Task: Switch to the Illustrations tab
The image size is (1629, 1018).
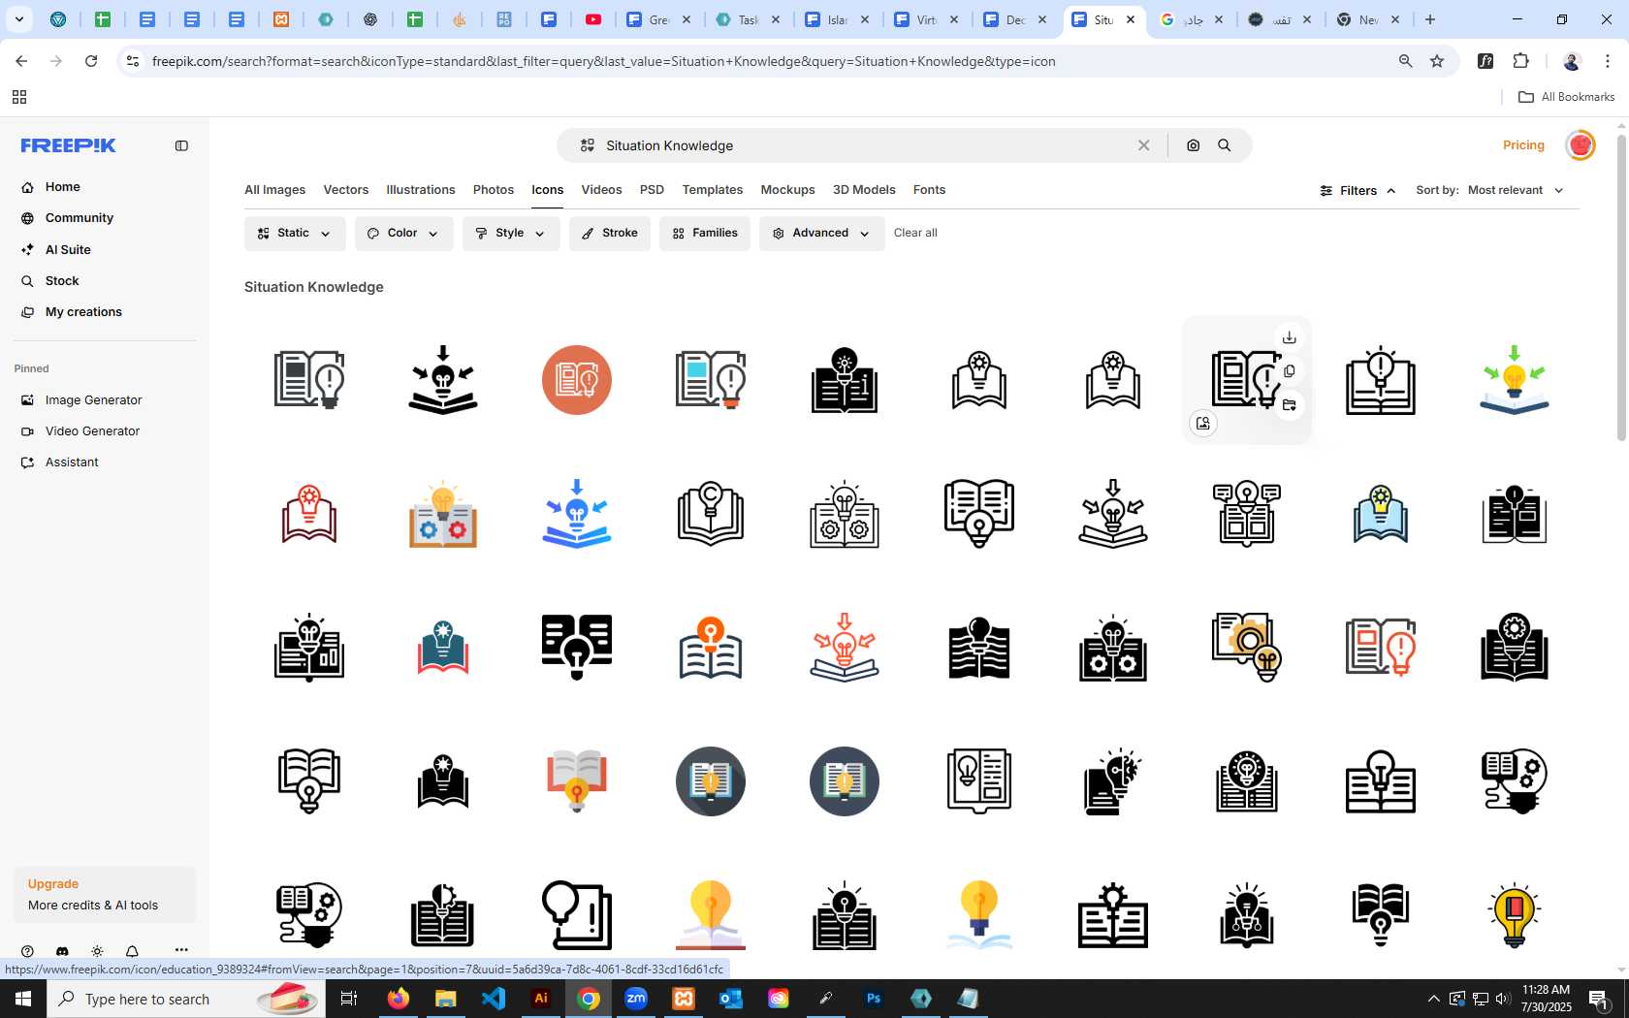Action: [421, 190]
